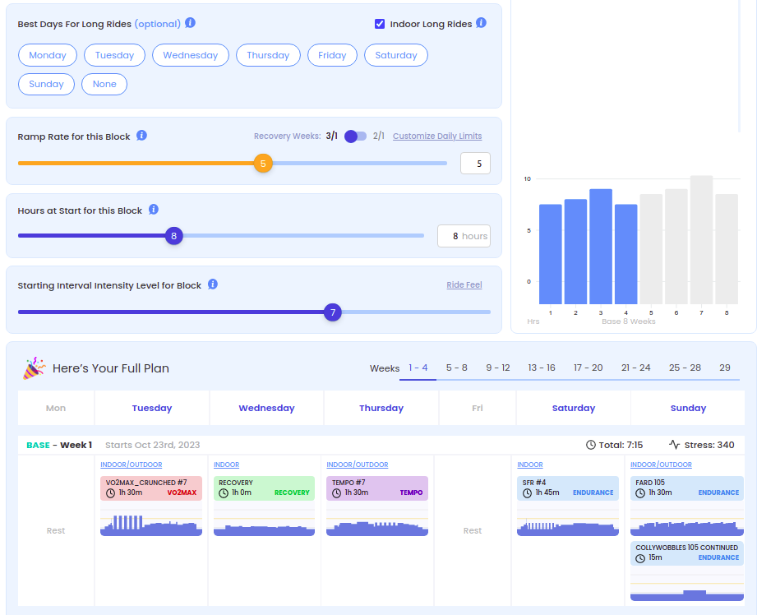Click the Thursday column header
Screen dimensions: 757x615
(x=381, y=409)
